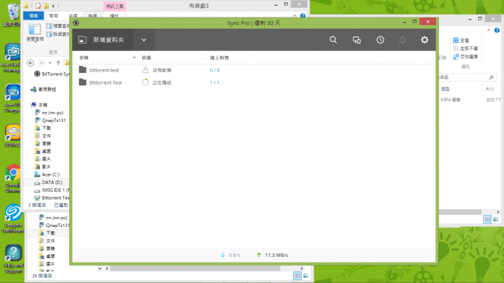Viewport: 504px width, 283px height.
Task: Click the add folder icon in Sync Pro
Action: coord(83,40)
